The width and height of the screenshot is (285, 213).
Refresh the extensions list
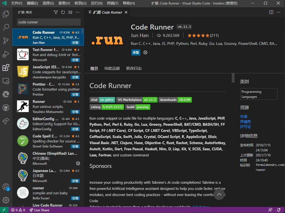point(63,12)
